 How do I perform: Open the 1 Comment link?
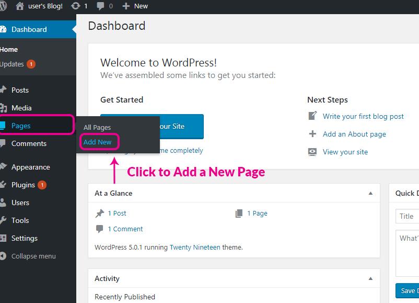[125, 229]
